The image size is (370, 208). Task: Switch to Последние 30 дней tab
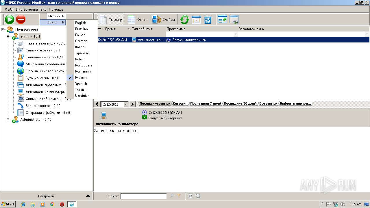click(x=240, y=103)
